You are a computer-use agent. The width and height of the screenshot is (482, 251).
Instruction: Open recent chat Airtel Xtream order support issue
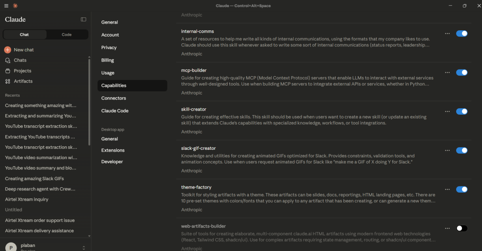point(40,221)
